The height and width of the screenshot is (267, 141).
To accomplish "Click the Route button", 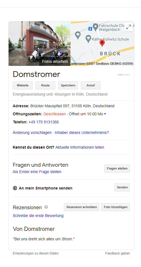I will pos(45,86).
